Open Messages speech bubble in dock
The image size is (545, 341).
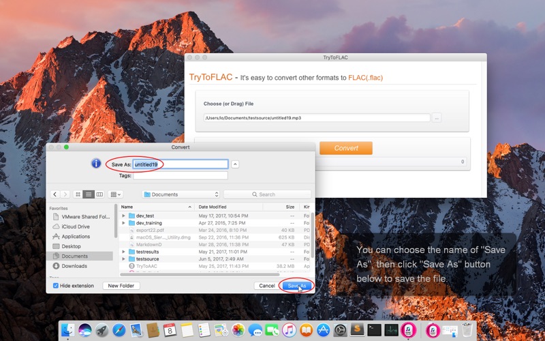coord(255,329)
